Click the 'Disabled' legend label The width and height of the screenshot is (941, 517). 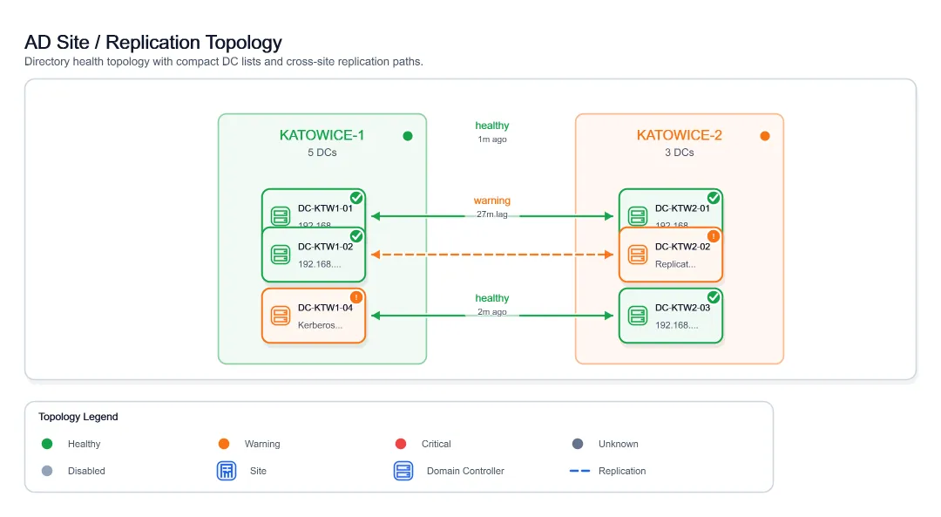click(86, 471)
